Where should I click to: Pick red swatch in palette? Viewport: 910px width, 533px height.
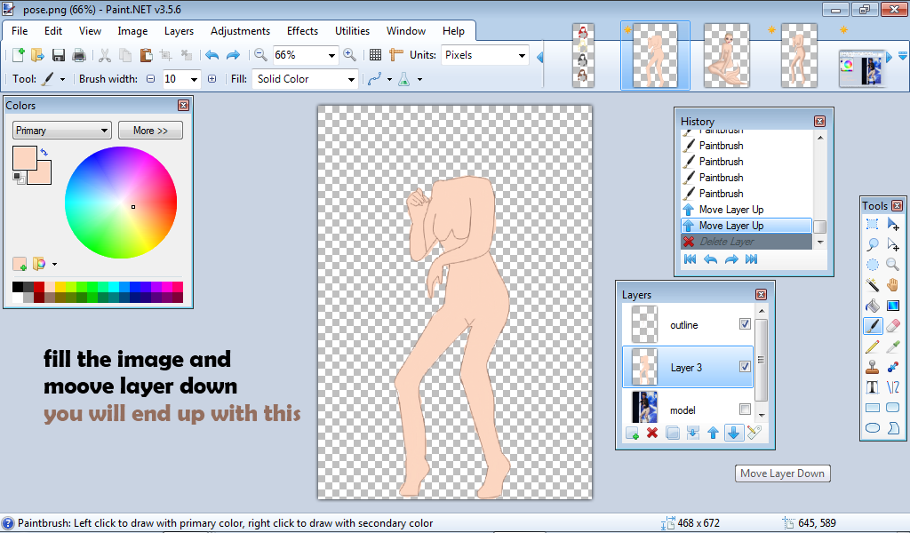tap(39, 287)
